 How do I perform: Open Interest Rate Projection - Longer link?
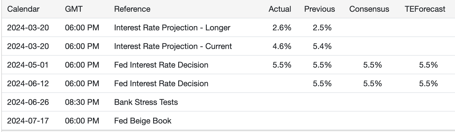pyautogui.click(x=172, y=28)
